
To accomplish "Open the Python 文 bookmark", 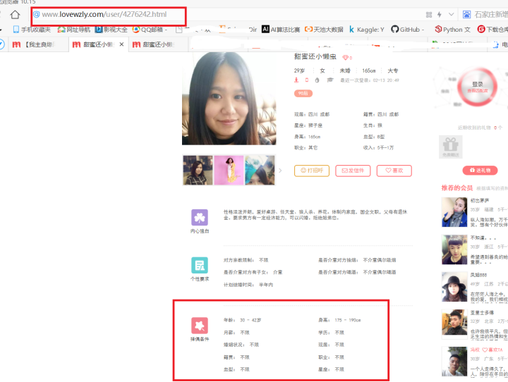I will pyautogui.click(x=452, y=30).
